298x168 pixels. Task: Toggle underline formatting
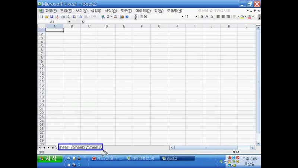pyautogui.click(x=212, y=17)
